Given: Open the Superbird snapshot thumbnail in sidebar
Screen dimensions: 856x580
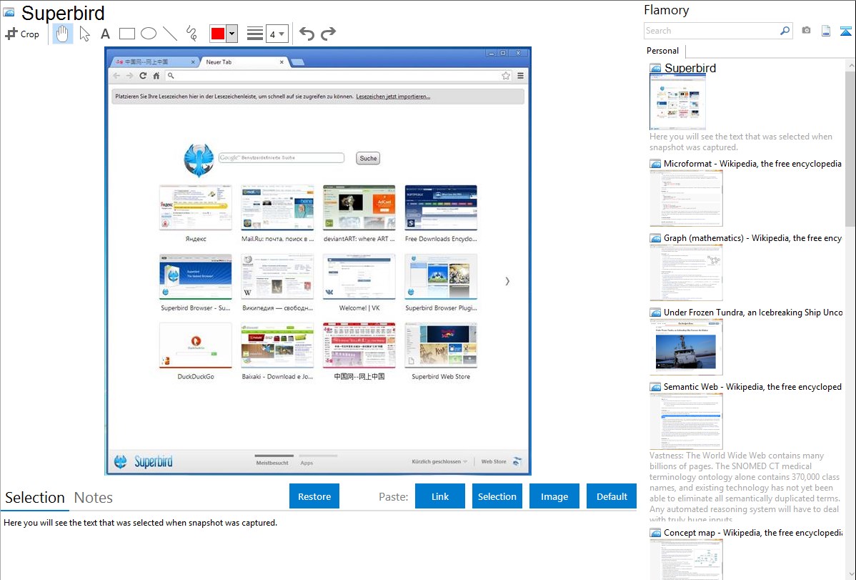Looking at the screenshot, I should (x=677, y=102).
